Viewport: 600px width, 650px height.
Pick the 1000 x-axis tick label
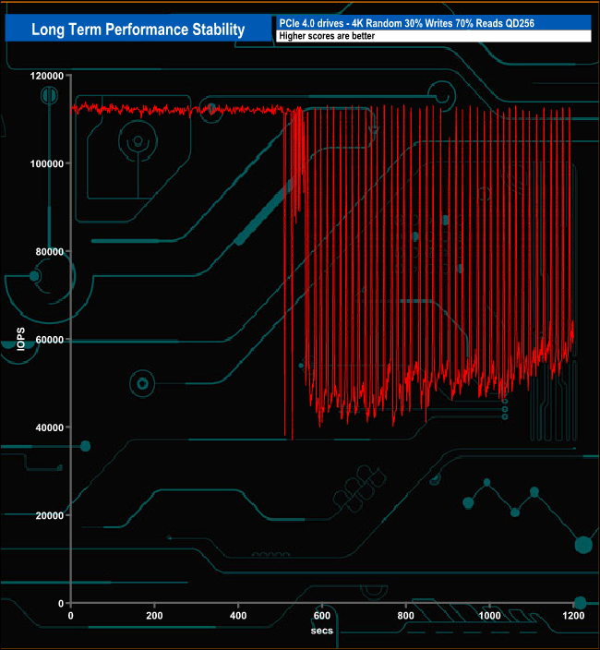489,615
